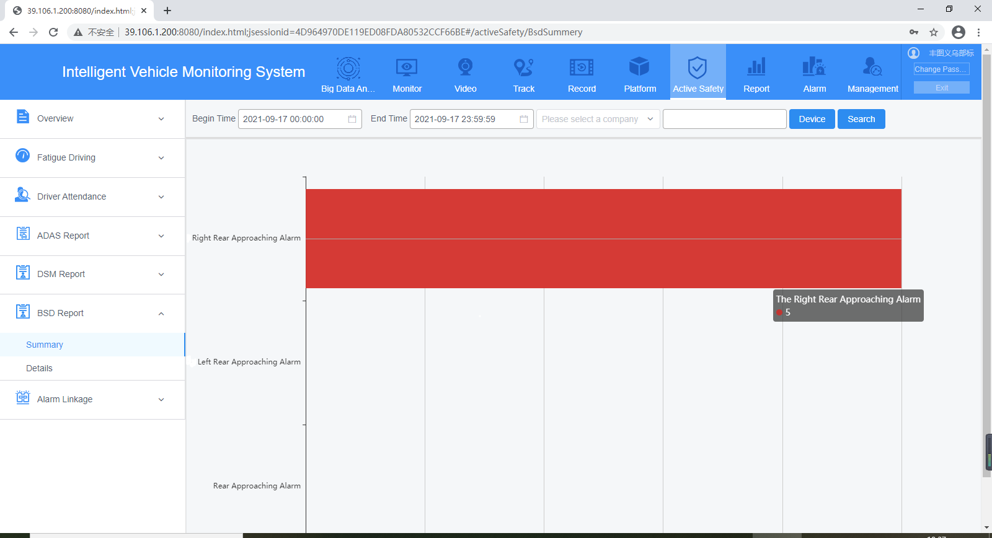Open the Monitor section icon
The width and height of the screenshot is (992, 538).
(407, 68)
